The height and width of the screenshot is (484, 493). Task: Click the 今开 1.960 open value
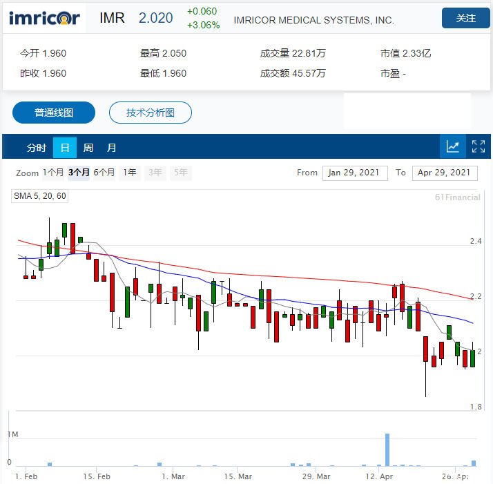point(43,53)
